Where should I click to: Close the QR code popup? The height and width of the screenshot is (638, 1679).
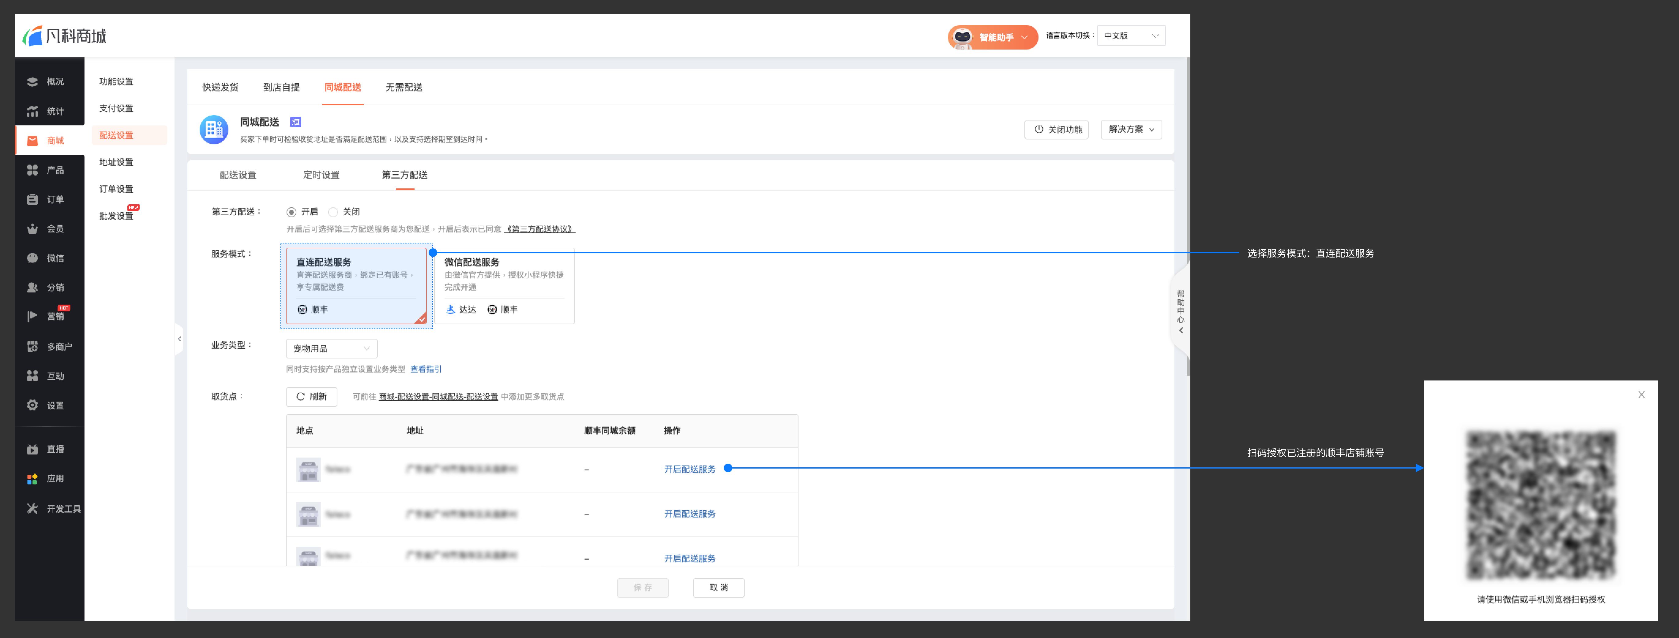pyautogui.click(x=1641, y=395)
